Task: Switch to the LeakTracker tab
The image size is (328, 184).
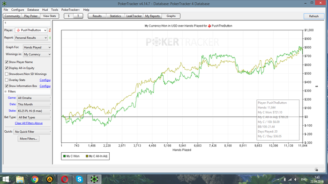Action: pos(134,16)
